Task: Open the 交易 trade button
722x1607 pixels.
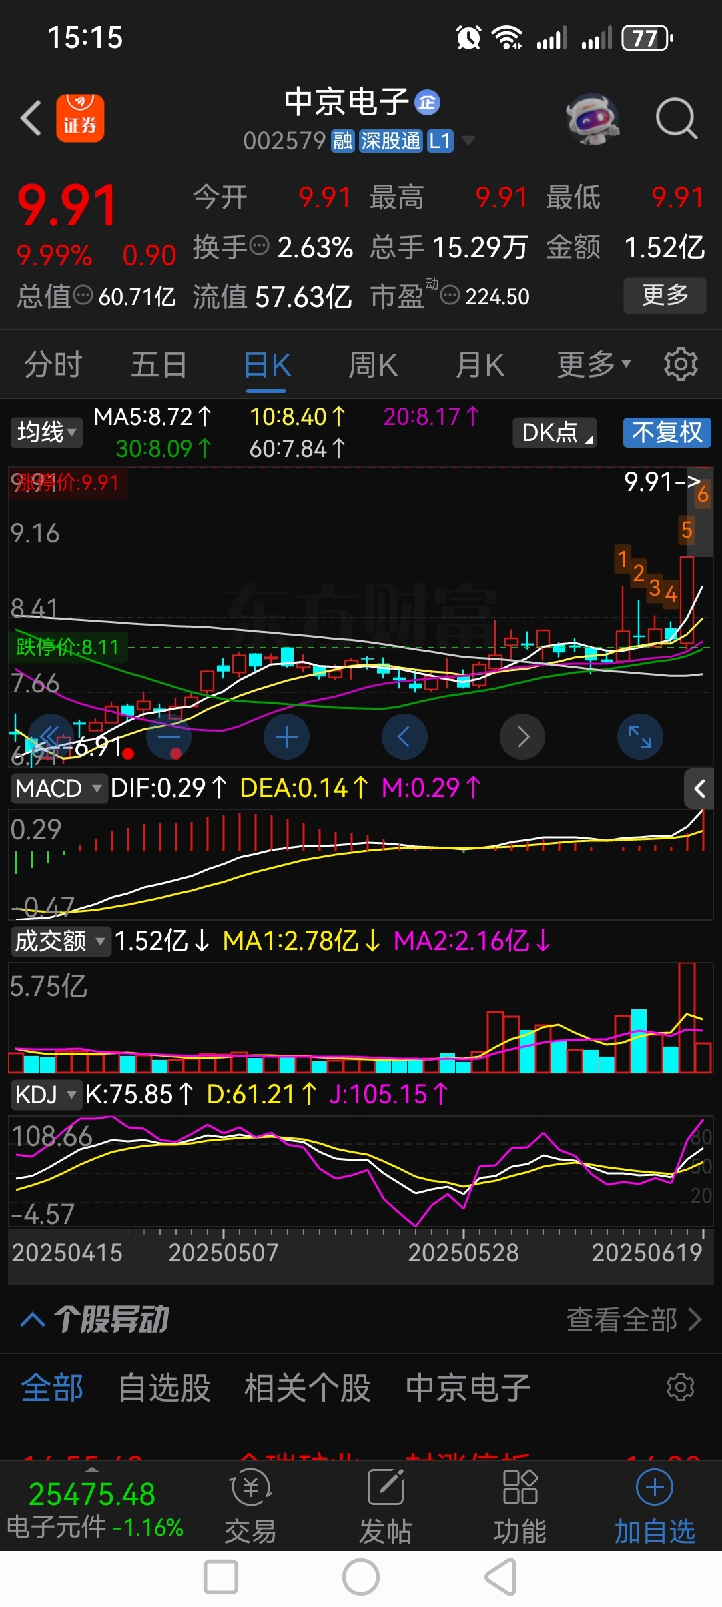Action: pyautogui.click(x=250, y=1508)
